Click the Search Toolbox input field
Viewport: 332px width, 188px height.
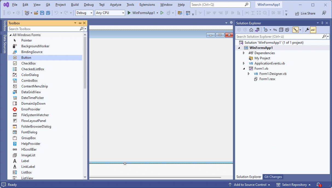(44, 29)
